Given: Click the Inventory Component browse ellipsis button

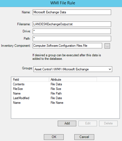Looking at the screenshot, I should pos(107,46).
